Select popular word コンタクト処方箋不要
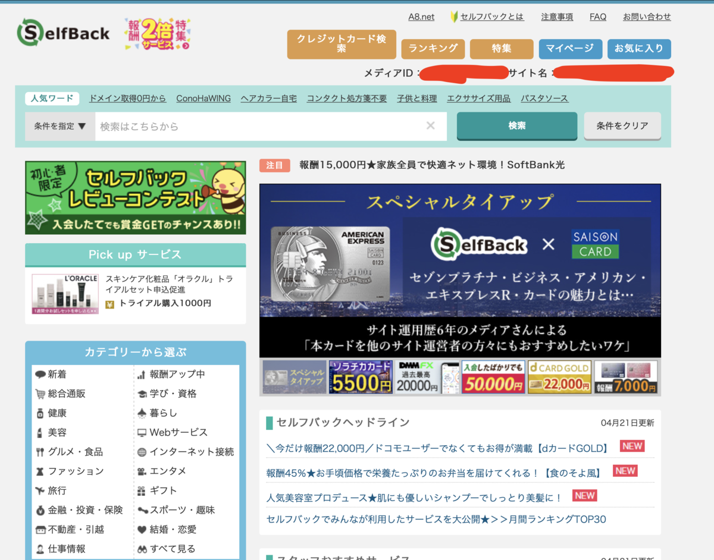Image resolution: width=714 pixels, height=560 pixels. click(347, 98)
